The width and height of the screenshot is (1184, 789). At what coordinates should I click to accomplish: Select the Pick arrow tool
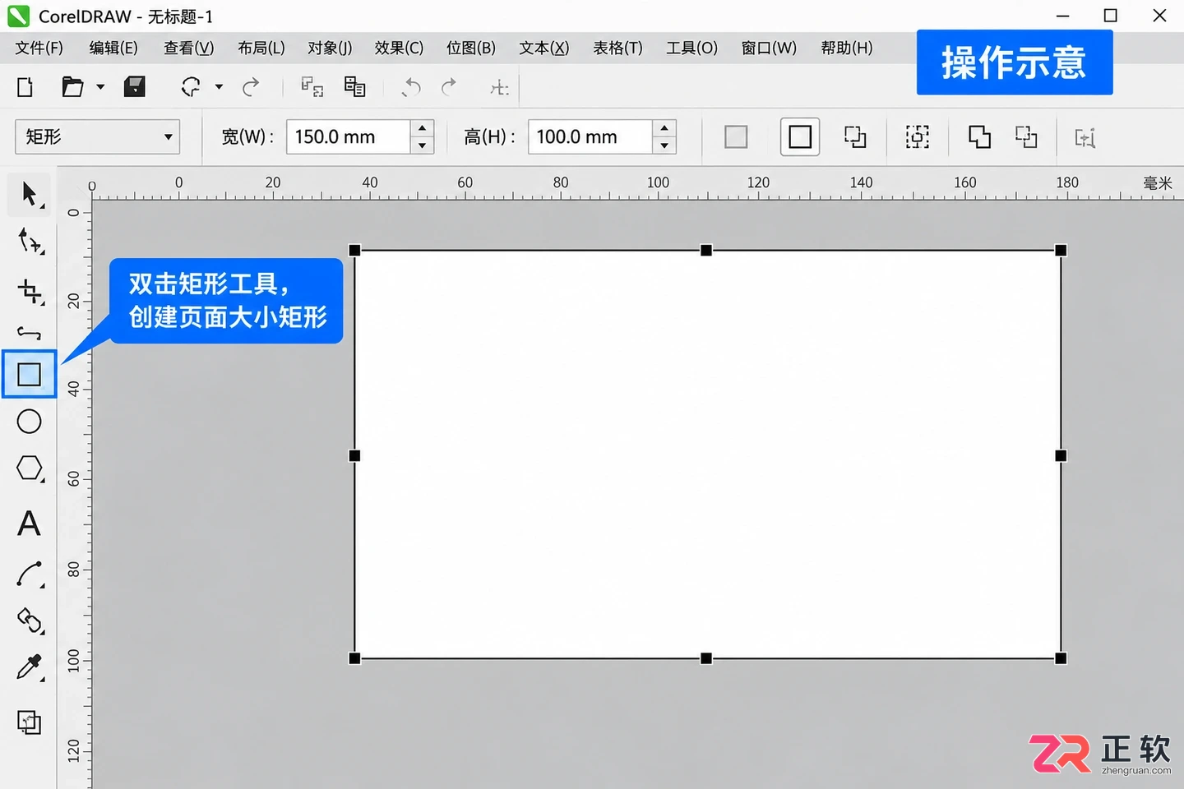30,194
